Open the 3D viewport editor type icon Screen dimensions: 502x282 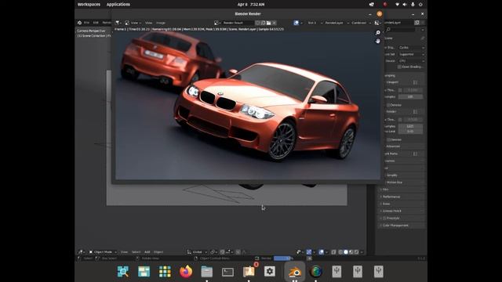81,252
